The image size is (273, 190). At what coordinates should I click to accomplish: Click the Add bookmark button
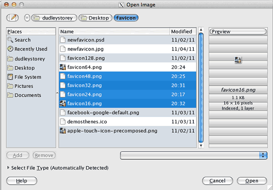tap(18, 155)
